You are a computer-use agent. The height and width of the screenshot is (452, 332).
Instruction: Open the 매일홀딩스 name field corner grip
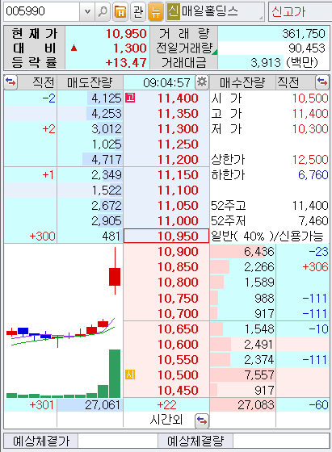261,18
